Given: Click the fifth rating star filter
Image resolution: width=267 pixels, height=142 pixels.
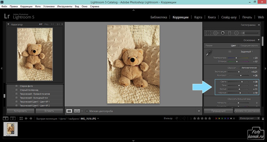Looking at the screenshot, I should click(210, 118).
